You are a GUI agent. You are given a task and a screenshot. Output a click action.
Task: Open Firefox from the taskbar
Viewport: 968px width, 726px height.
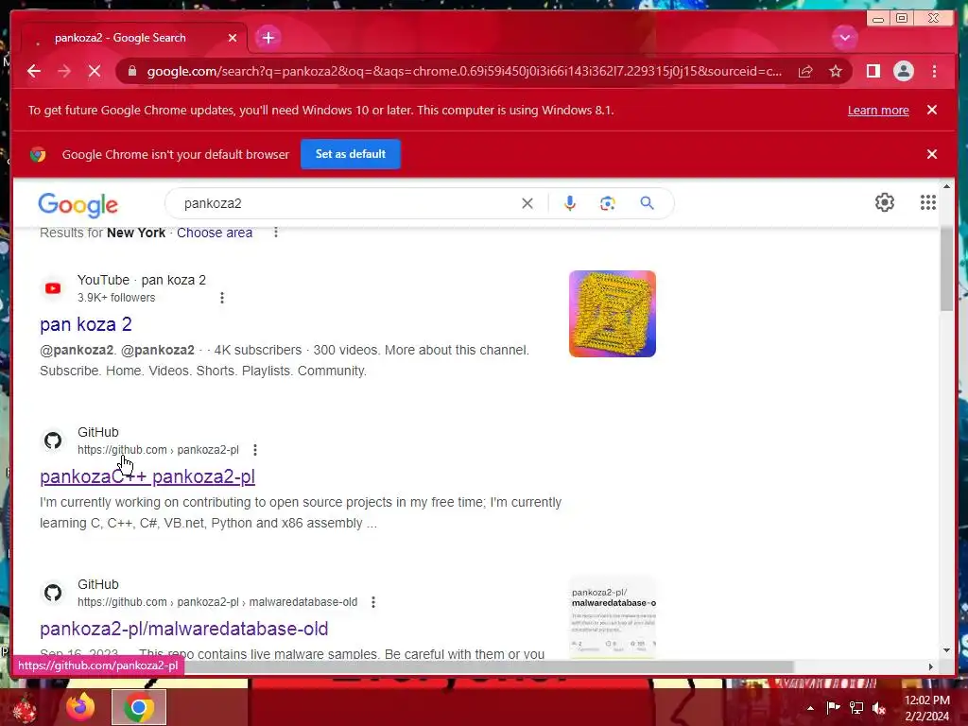pyautogui.click(x=81, y=707)
